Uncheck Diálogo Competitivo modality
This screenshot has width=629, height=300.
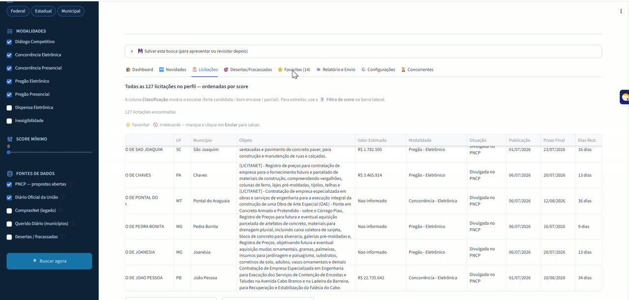tap(9, 42)
